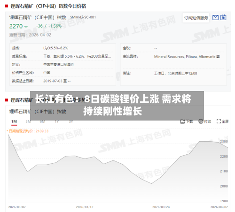Click the email subscription envelope icon
The image size is (235, 212).
pyautogui.click(x=215, y=17)
